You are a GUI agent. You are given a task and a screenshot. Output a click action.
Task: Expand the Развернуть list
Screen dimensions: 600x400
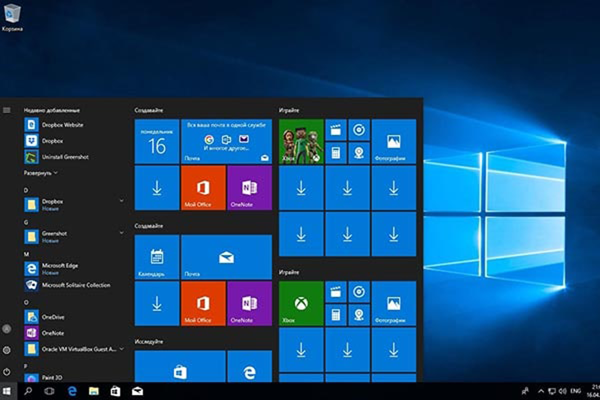pos(39,173)
